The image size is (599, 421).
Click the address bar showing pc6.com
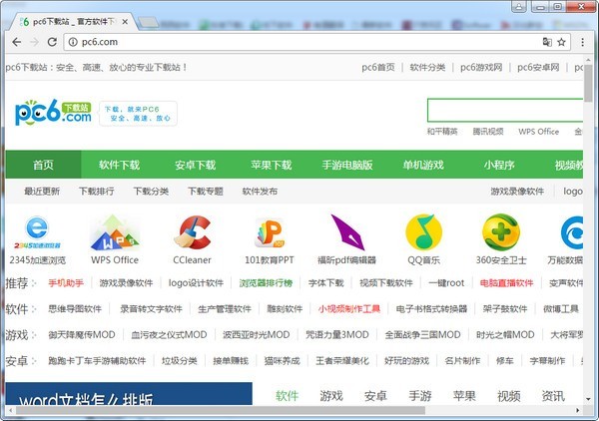tap(317, 42)
